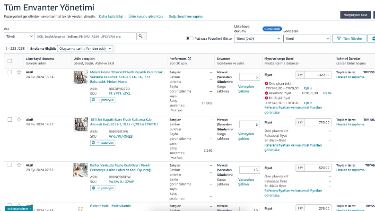Open Buffer Vantuzlu Toplu Kedi title link

tap(121, 167)
